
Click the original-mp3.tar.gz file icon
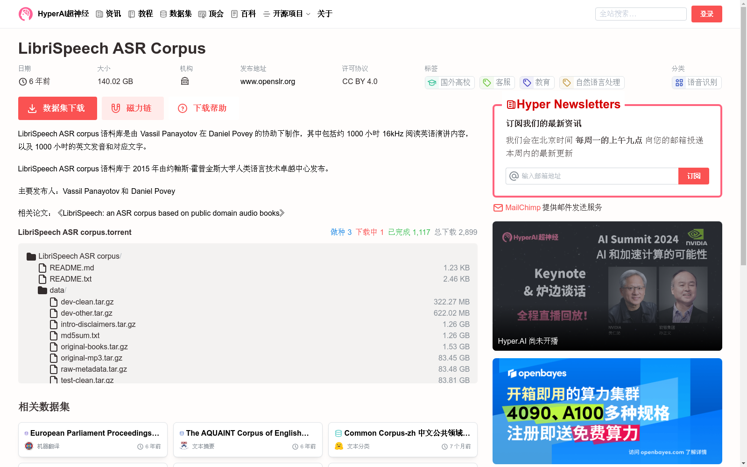[x=54, y=358]
